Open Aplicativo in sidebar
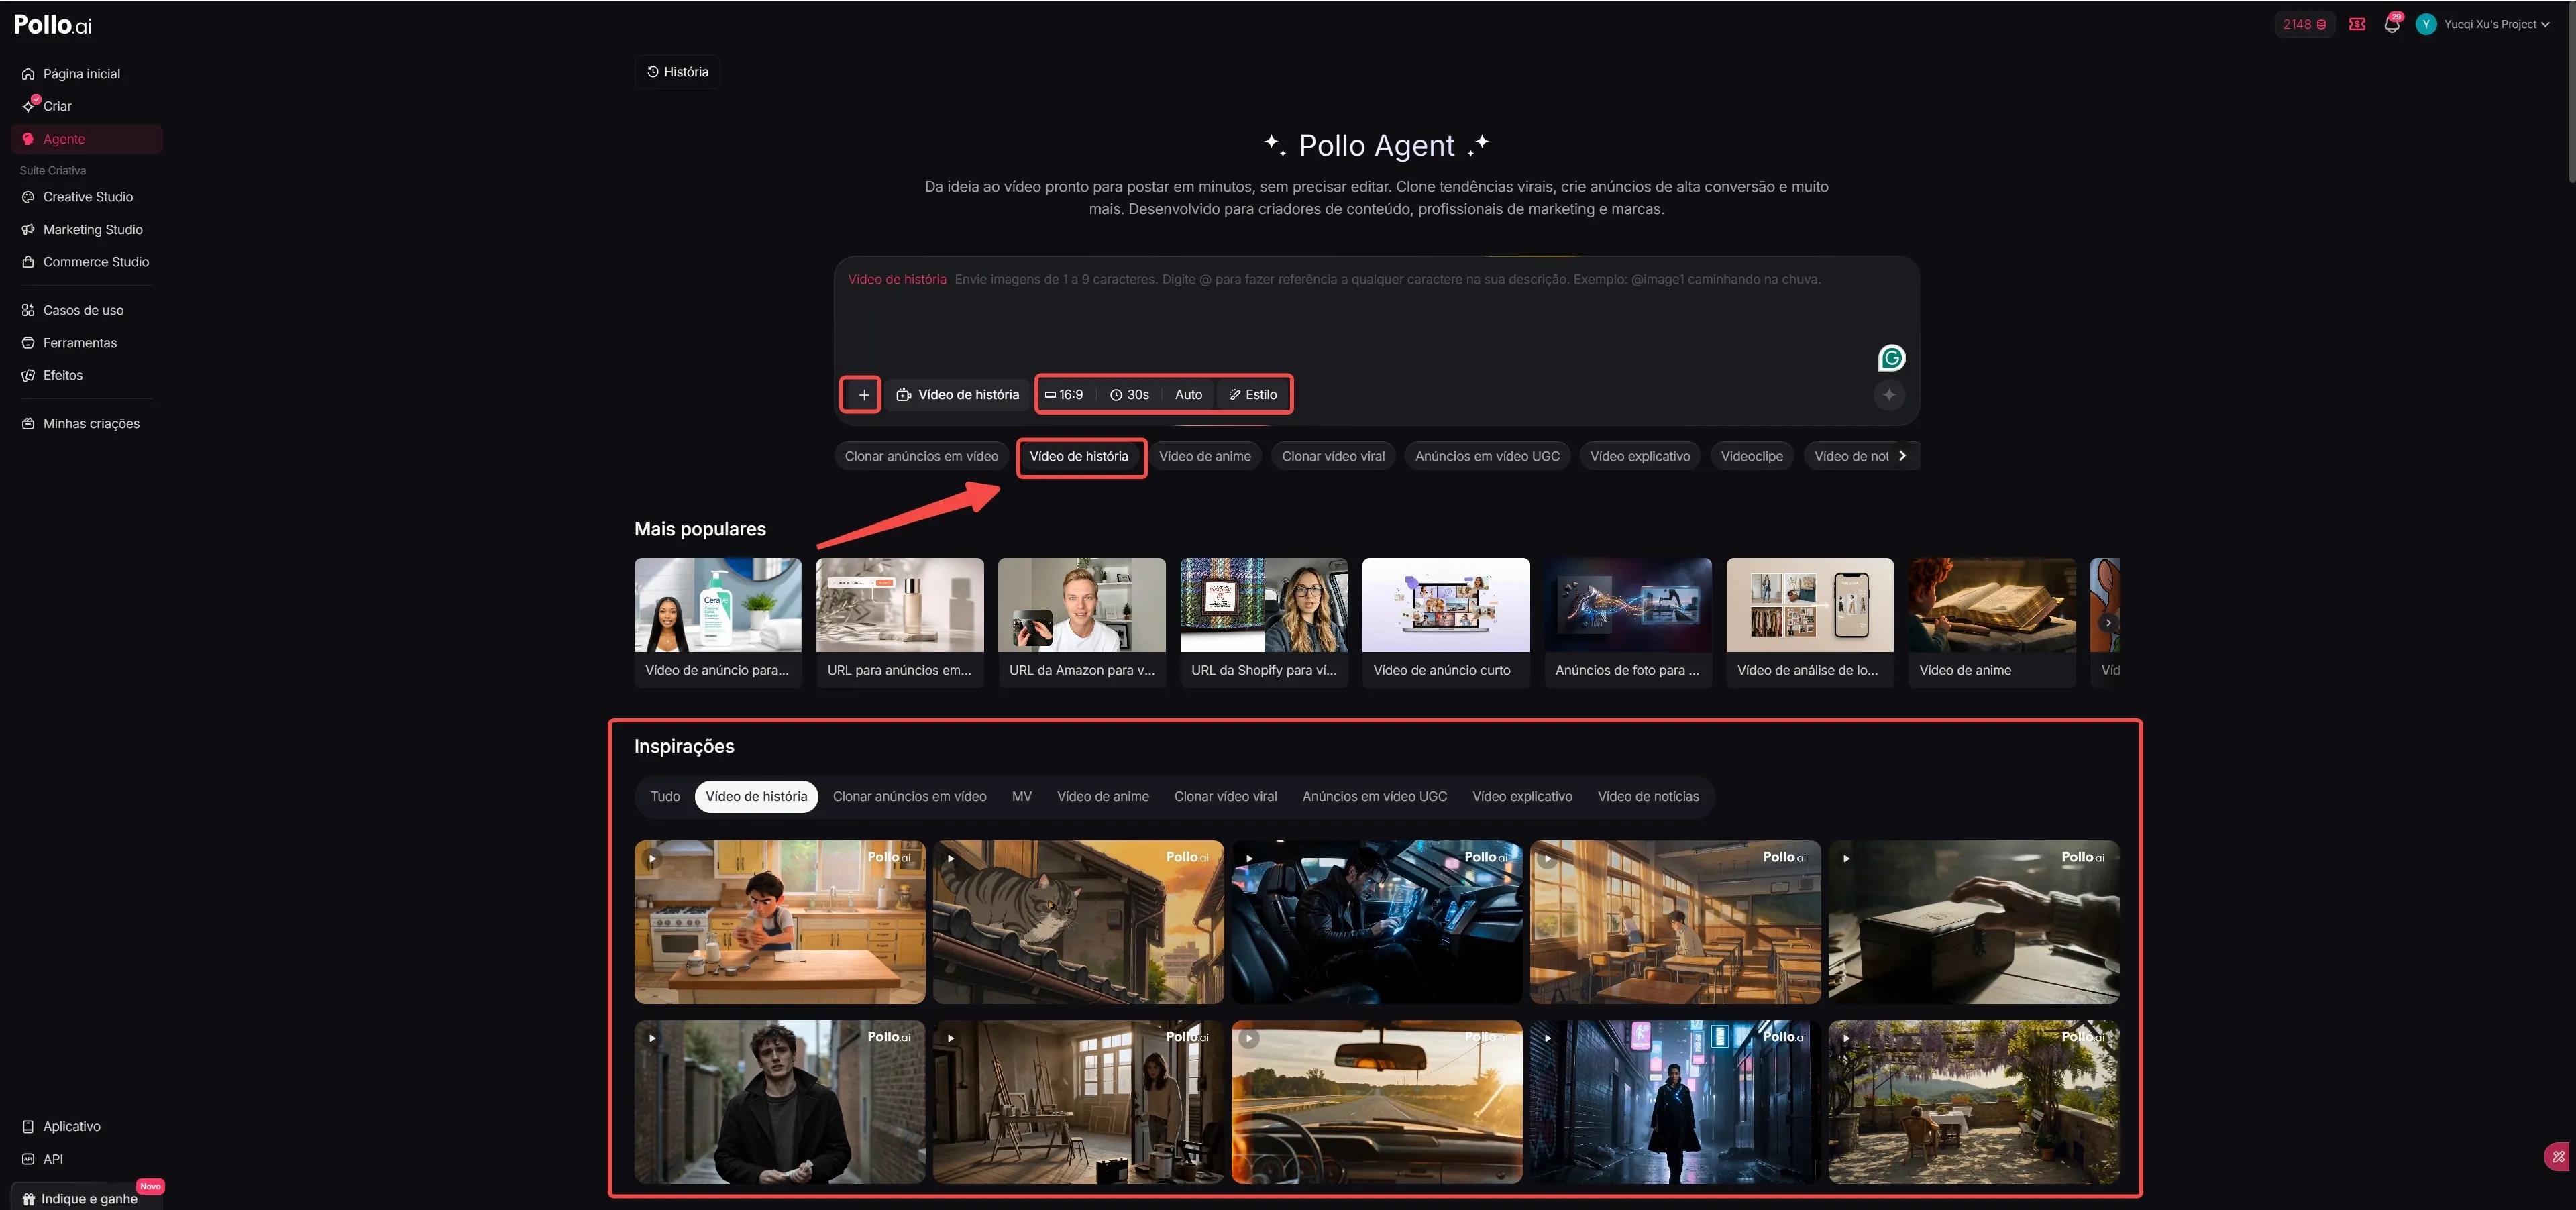This screenshot has width=2576, height=1210. pos(86,1126)
